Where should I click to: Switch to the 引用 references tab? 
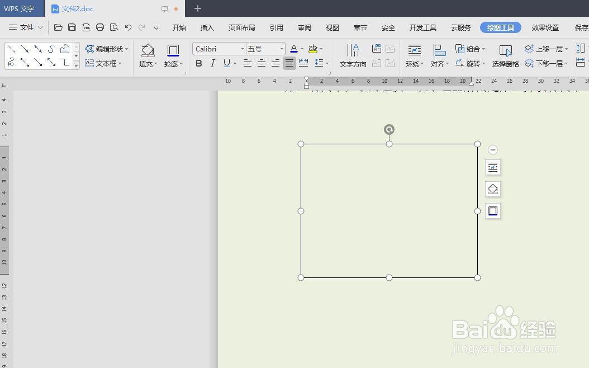(277, 28)
